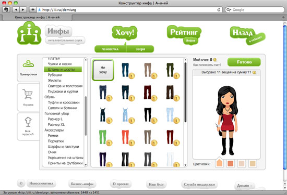Choose Размер XL in the list
Screen dimensions: 287x195
(x=56, y=125)
